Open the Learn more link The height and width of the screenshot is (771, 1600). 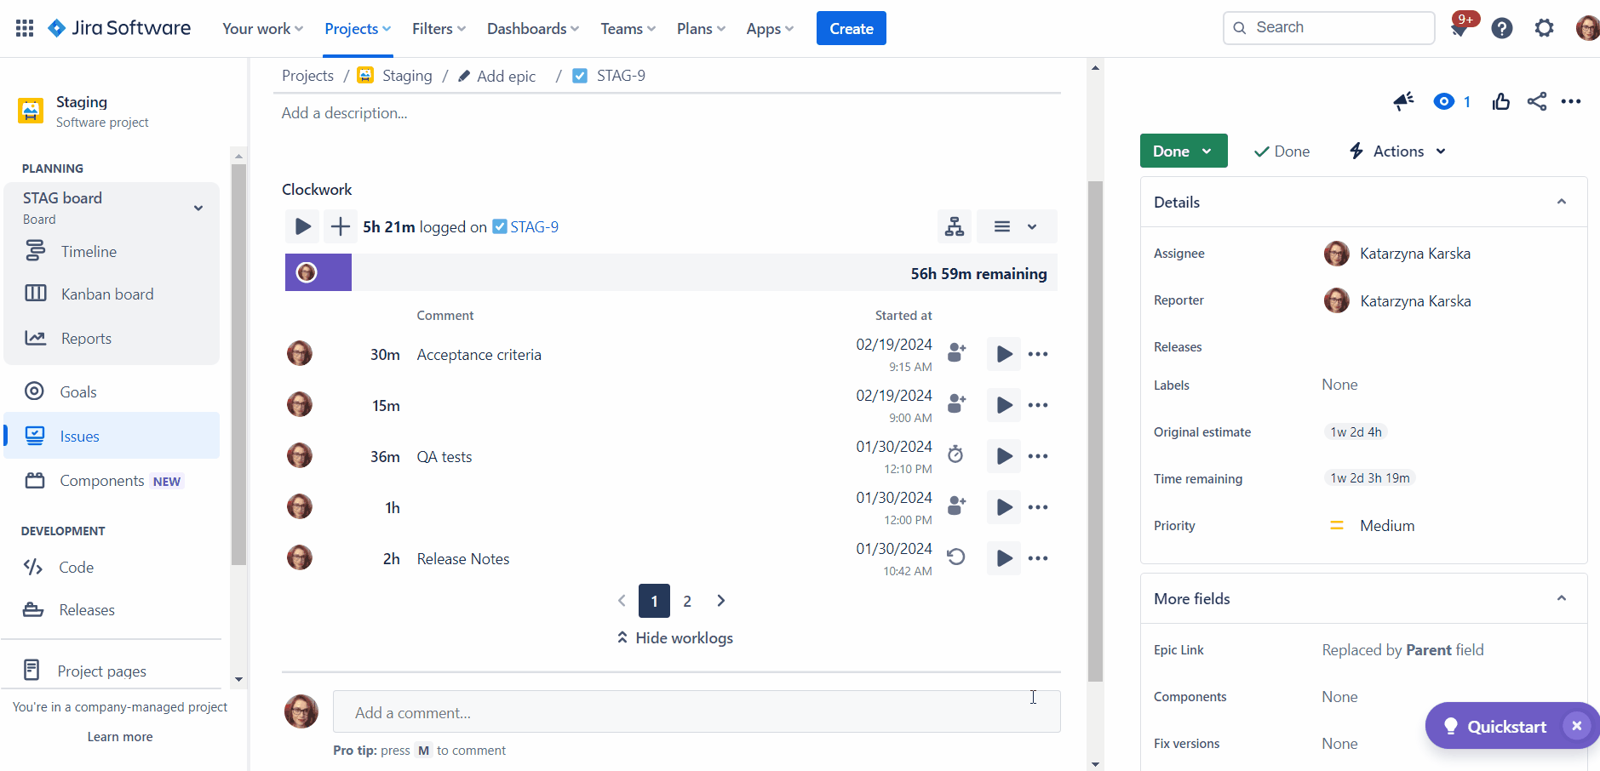[119, 736]
